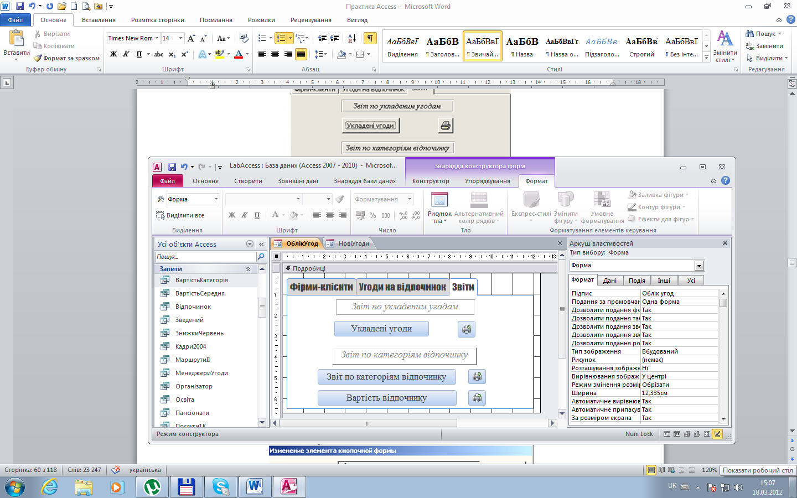Viewport: 797px width, 498px height.
Task: Switch to the property sheet Дані tab
Action: pos(610,281)
